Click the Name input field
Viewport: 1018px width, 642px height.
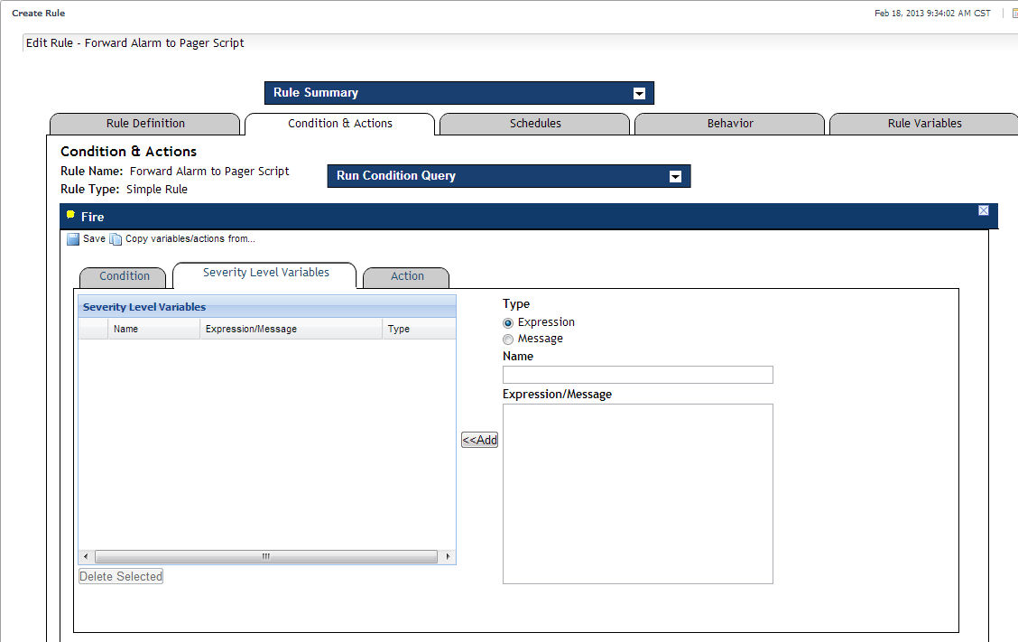point(637,375)
